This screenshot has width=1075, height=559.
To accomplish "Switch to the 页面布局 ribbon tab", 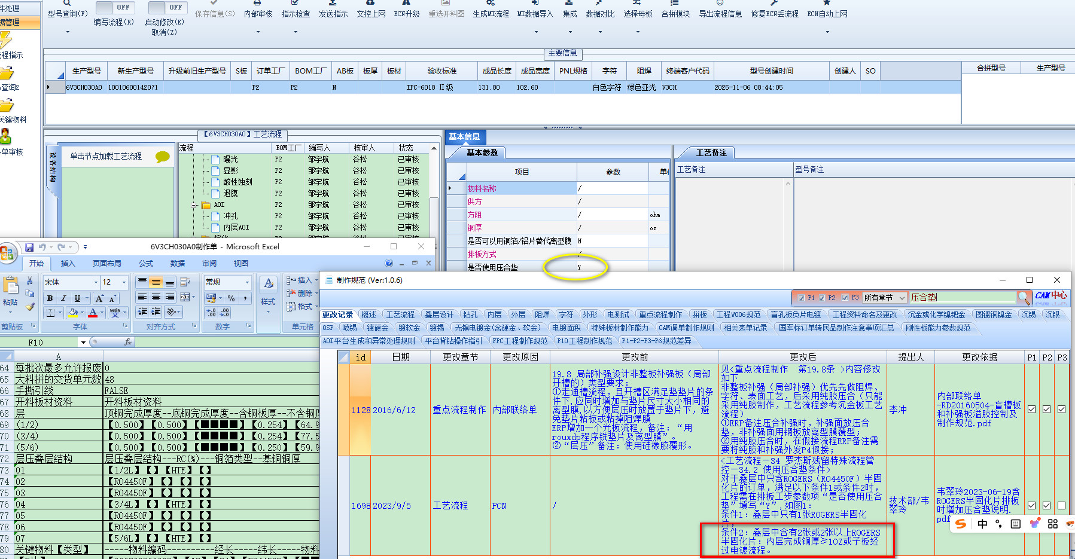I will (106, 263).
